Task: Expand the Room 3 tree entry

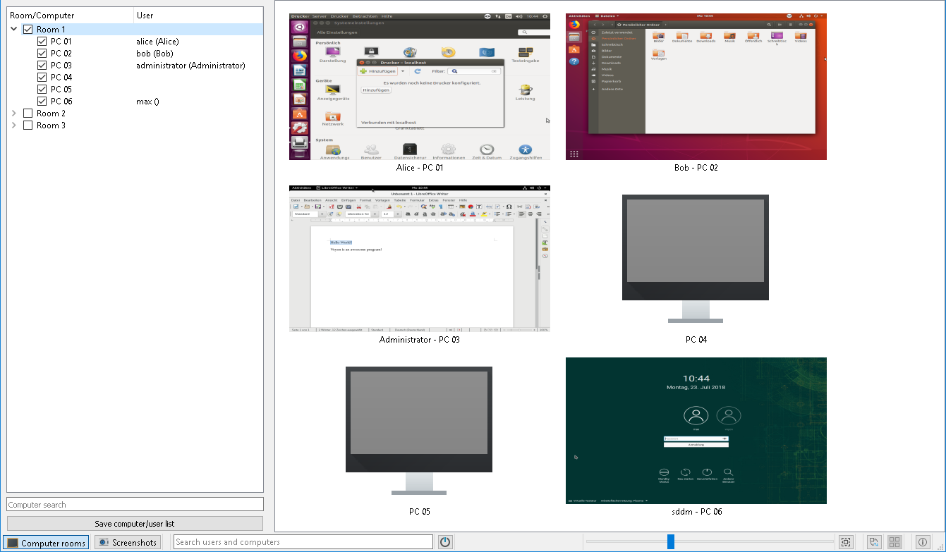Action: 13,125
